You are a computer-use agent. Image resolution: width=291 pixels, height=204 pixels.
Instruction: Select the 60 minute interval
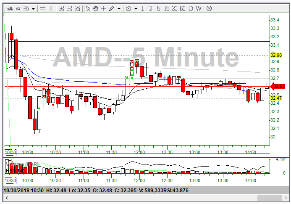(183, 8)
